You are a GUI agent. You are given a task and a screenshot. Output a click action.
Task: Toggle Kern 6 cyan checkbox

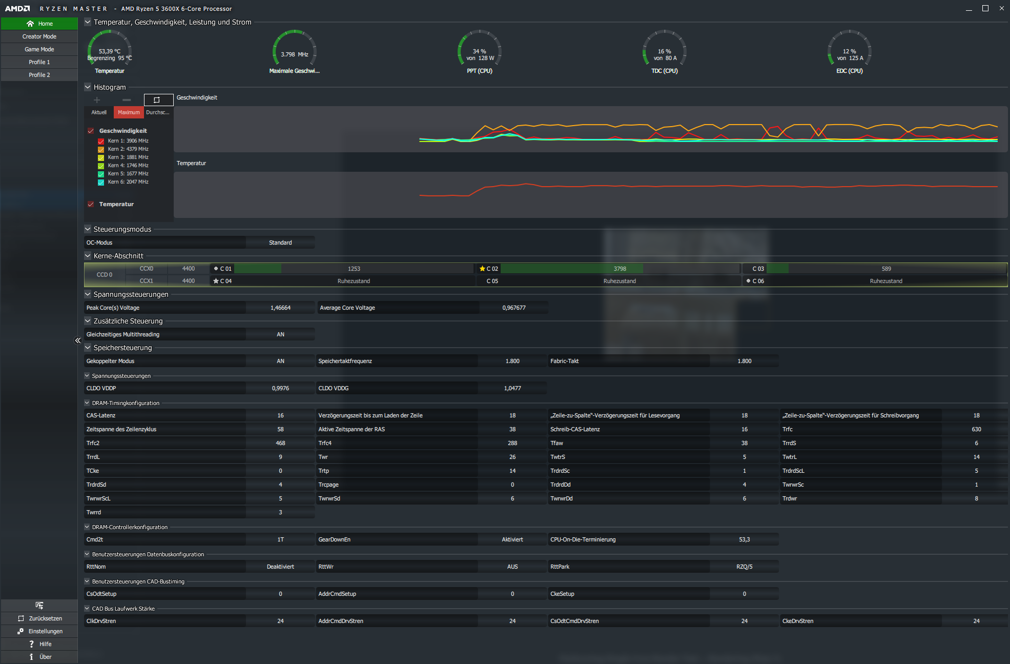tap(101, 182)
